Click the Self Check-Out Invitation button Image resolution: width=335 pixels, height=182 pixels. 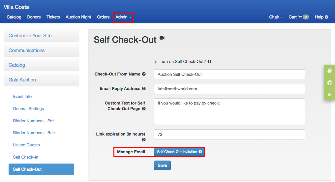pyautogui.click(x=179, y=152)
